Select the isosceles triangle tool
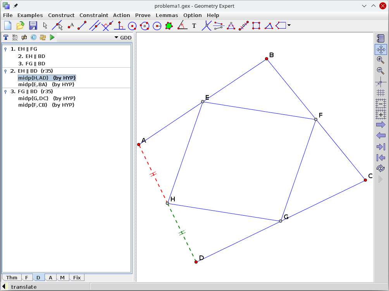 [x=231, y=26]
